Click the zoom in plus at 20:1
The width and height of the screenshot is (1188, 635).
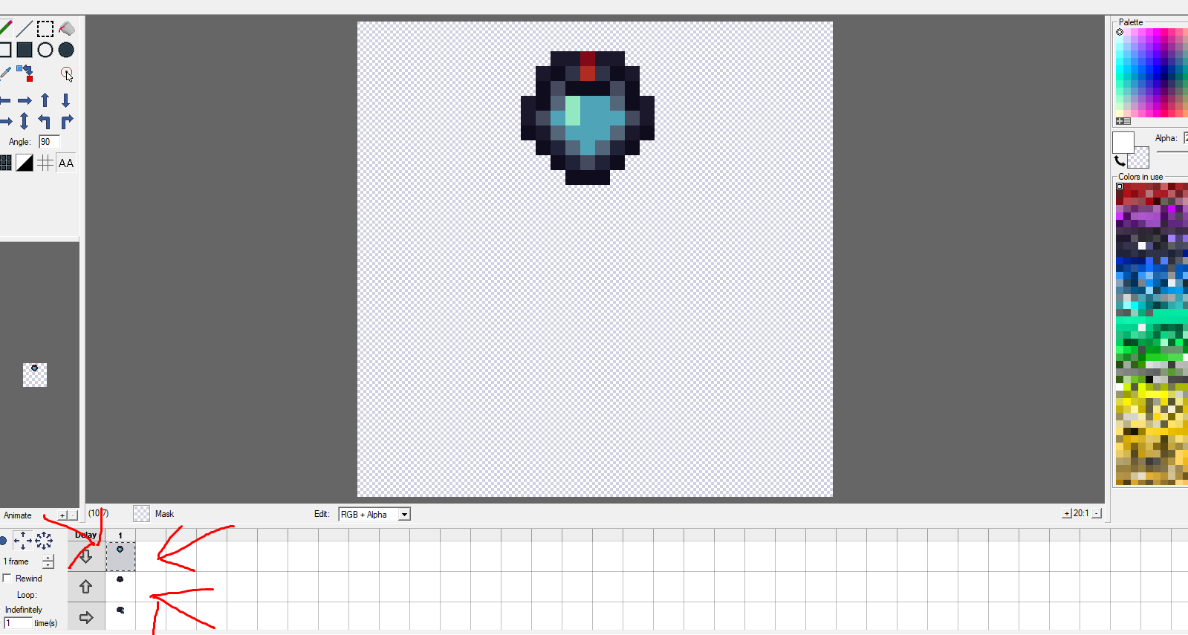tap(1067, 513)
